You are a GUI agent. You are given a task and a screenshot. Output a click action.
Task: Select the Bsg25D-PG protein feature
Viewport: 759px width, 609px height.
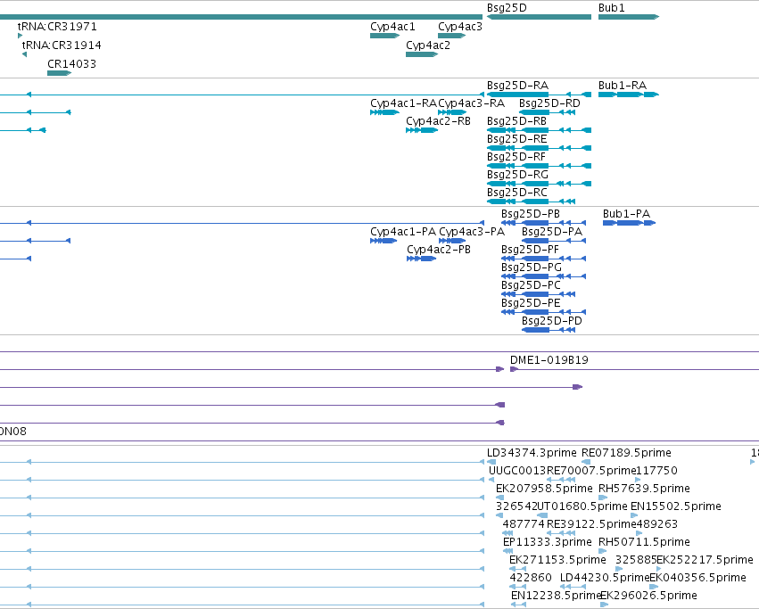[543, 277]
